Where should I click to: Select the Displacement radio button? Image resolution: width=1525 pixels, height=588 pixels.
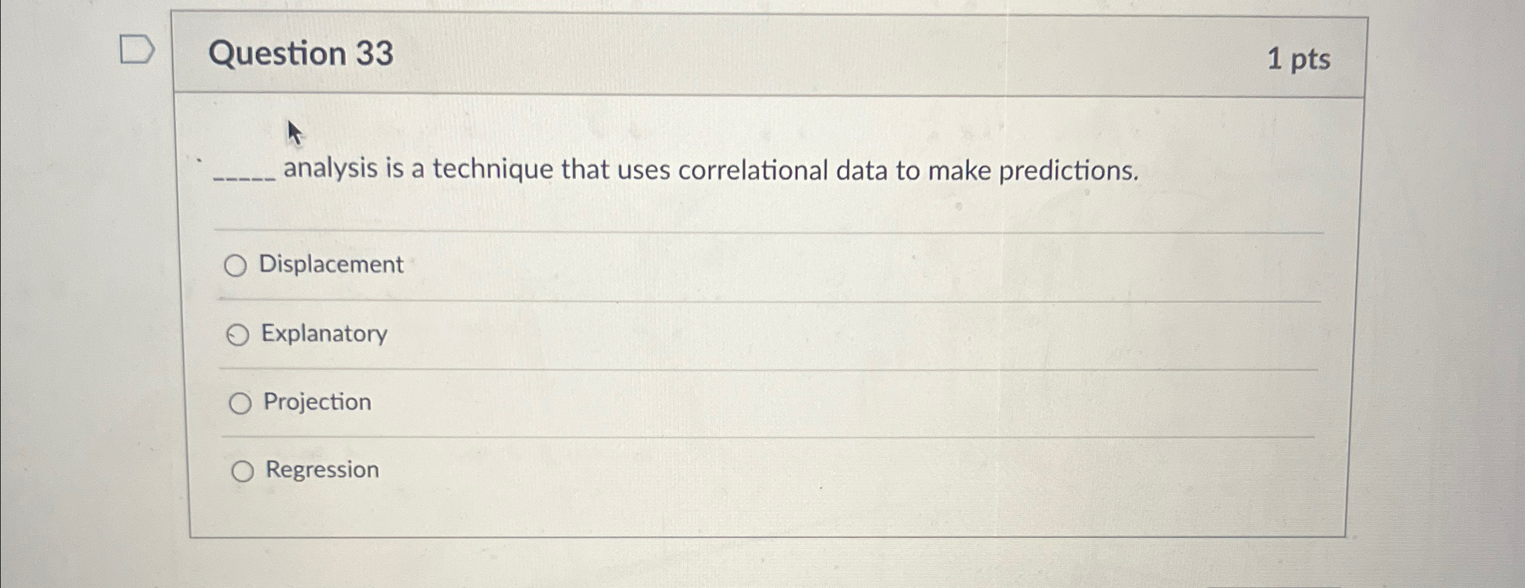[x=239, y=266]
